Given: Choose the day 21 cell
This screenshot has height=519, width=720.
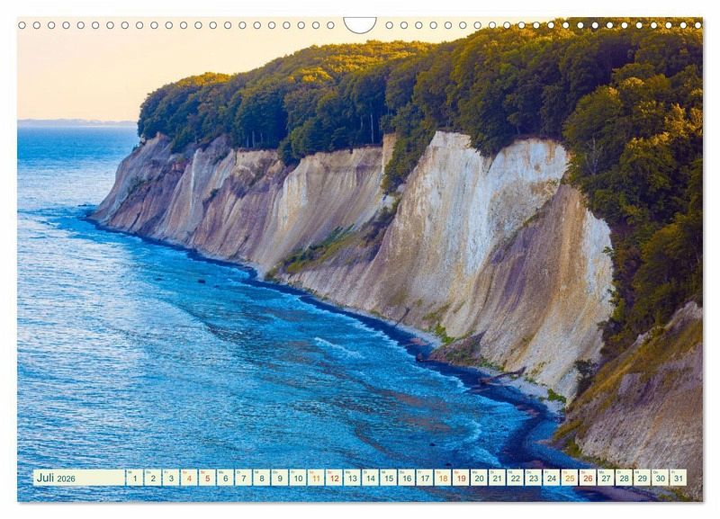Looking at the screenshot, I should click(498, 478).
